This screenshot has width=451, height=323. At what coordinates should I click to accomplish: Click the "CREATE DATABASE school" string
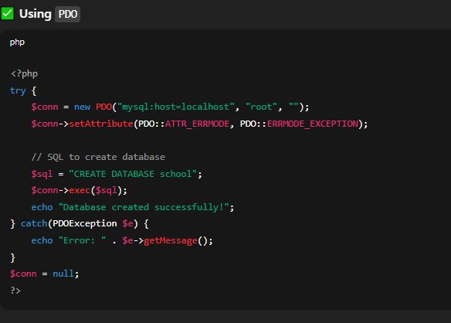133,174
